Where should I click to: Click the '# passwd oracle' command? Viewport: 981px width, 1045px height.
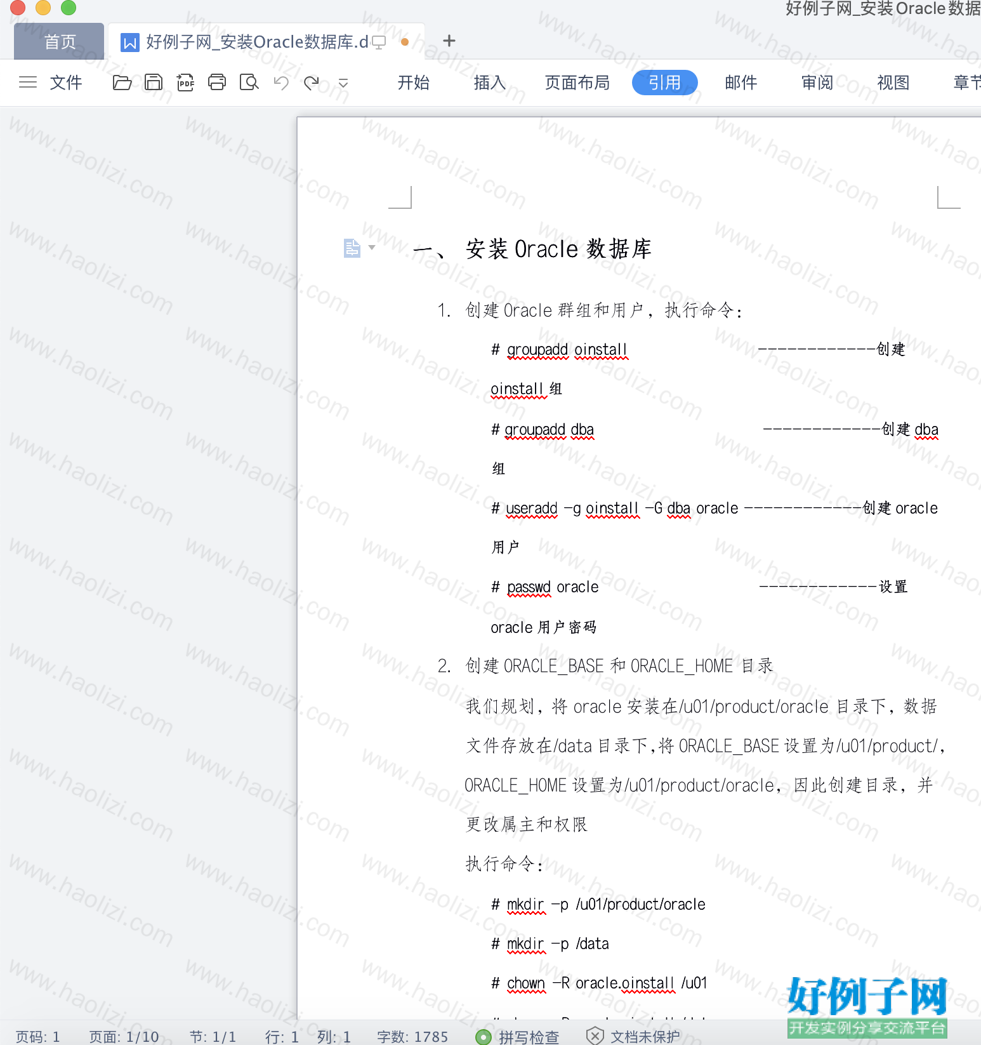(x=544, y=587)
